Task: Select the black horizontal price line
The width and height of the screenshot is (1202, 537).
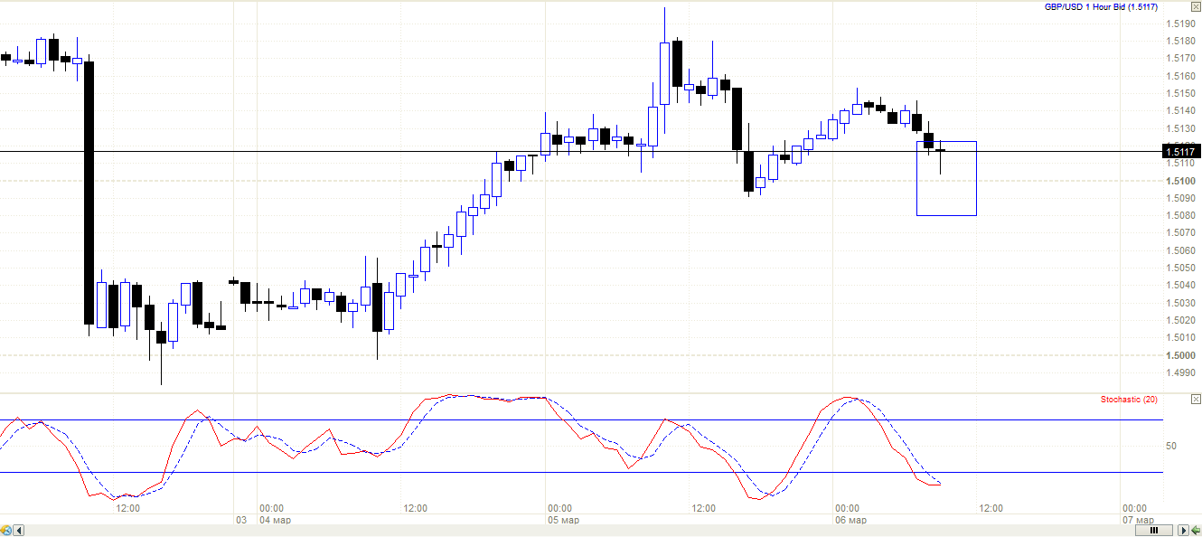Action: click(x=362, y=151)
